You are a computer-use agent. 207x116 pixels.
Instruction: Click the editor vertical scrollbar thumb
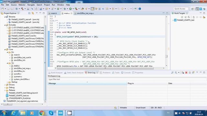pyautogui.click(x=167, y=56)
